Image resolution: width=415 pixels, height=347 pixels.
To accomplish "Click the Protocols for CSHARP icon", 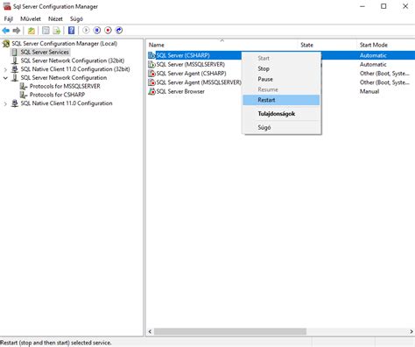I will 24,95.
